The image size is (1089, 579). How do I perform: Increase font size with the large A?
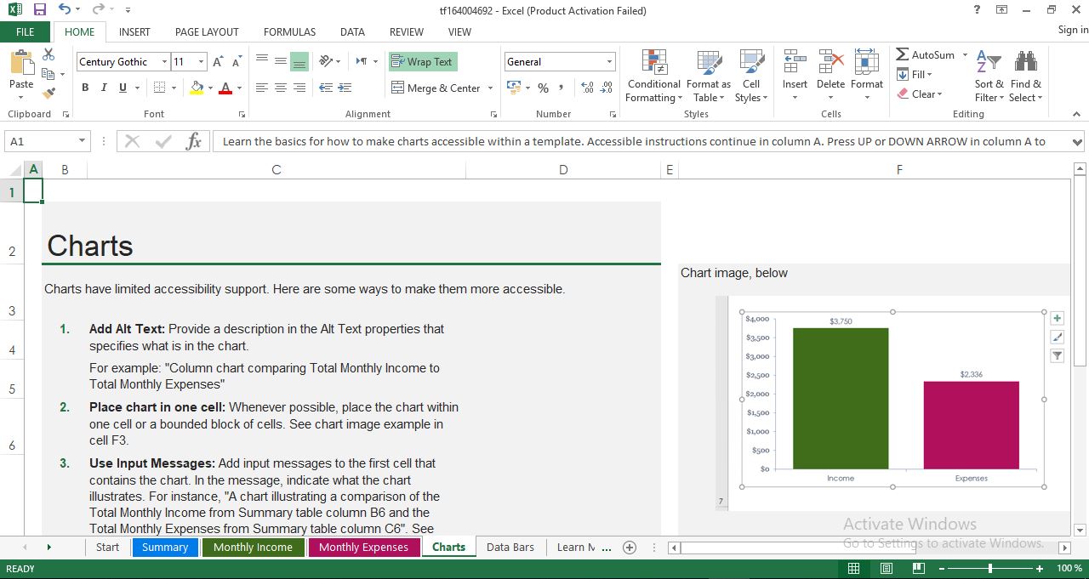(x=218, y=62)
